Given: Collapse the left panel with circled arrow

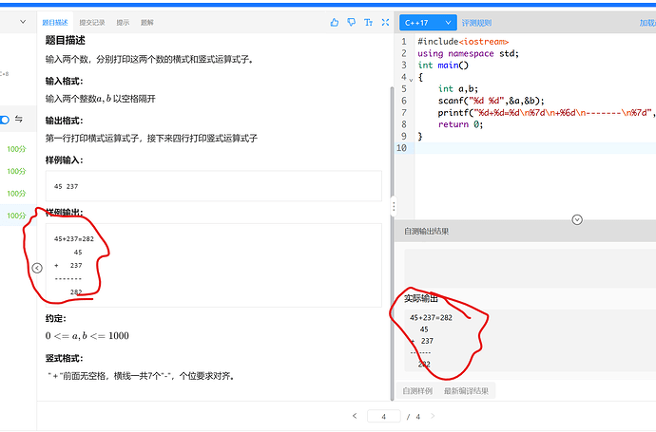Looking at the screenshot, I should (x=37, y=269).
